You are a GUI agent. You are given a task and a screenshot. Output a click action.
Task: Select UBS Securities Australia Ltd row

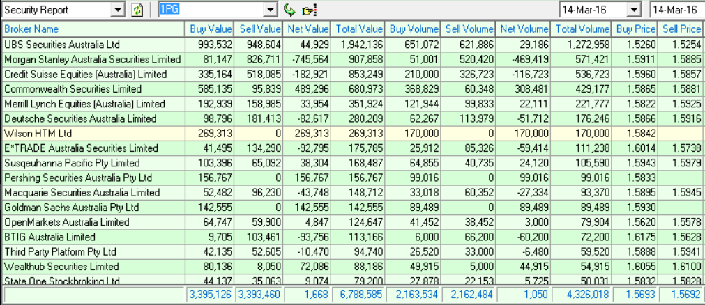353,45
